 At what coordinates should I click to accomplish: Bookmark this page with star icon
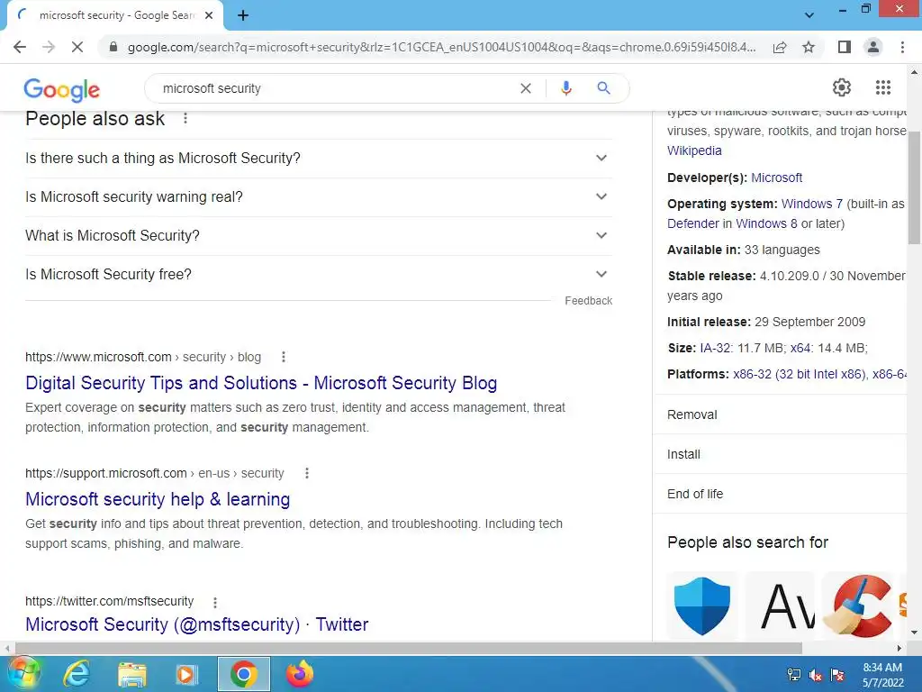tap(809, 47)
